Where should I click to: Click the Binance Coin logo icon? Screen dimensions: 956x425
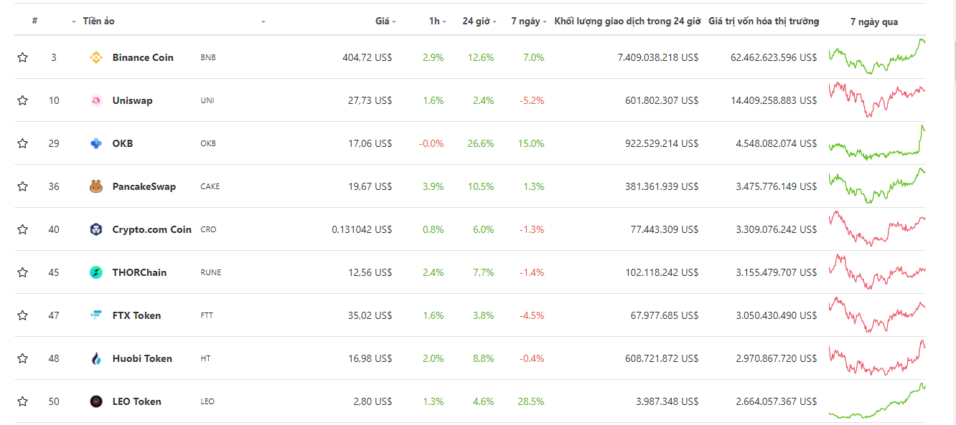pyautogui.click(x=96, y=57)
